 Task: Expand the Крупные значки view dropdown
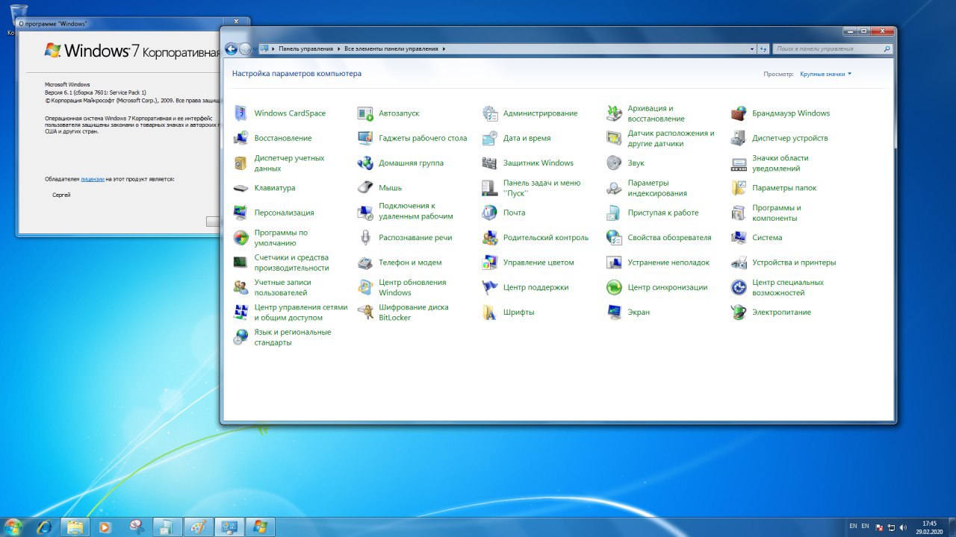click(826, 74)
